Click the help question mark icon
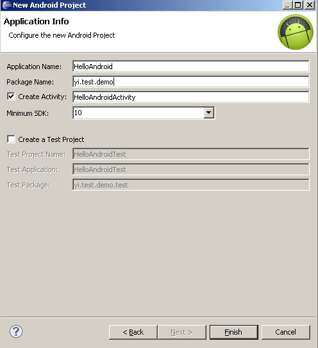The width and height of the screenshot is (318, 348). [16, 331]
